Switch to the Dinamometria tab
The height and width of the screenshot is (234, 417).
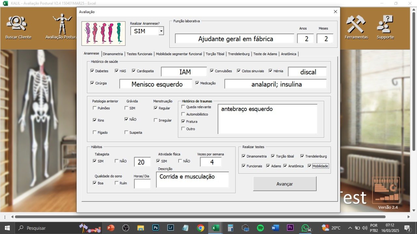tap(113, 54)
